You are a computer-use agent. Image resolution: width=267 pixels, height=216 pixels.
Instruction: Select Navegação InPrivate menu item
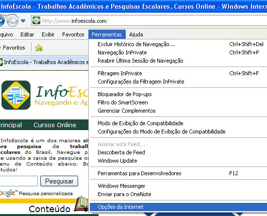[178, 52]
